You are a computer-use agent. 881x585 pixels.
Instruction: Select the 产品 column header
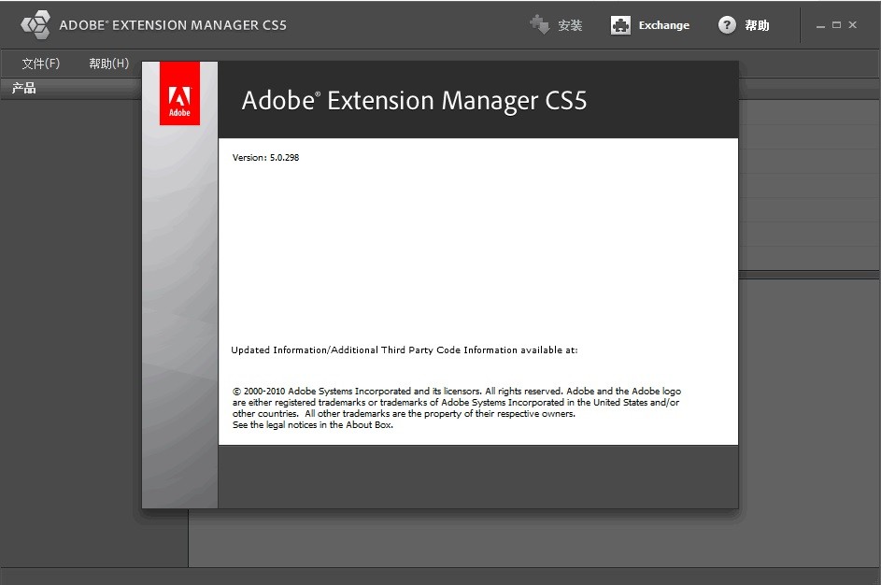23,88
